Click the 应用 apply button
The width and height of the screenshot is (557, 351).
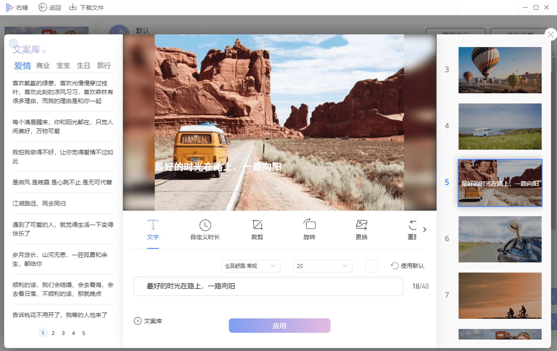(x=279, y=326)
